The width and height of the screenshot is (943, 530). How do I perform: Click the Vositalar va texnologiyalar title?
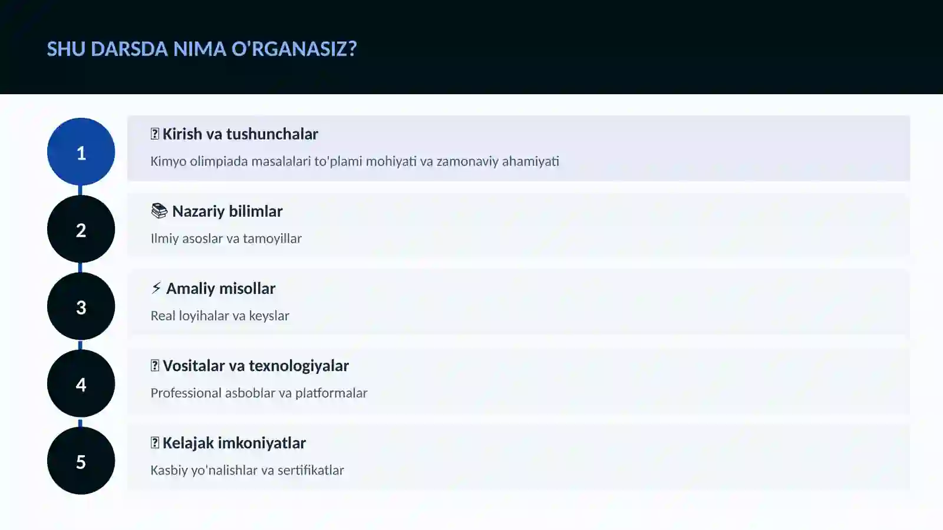click(256, 366)
